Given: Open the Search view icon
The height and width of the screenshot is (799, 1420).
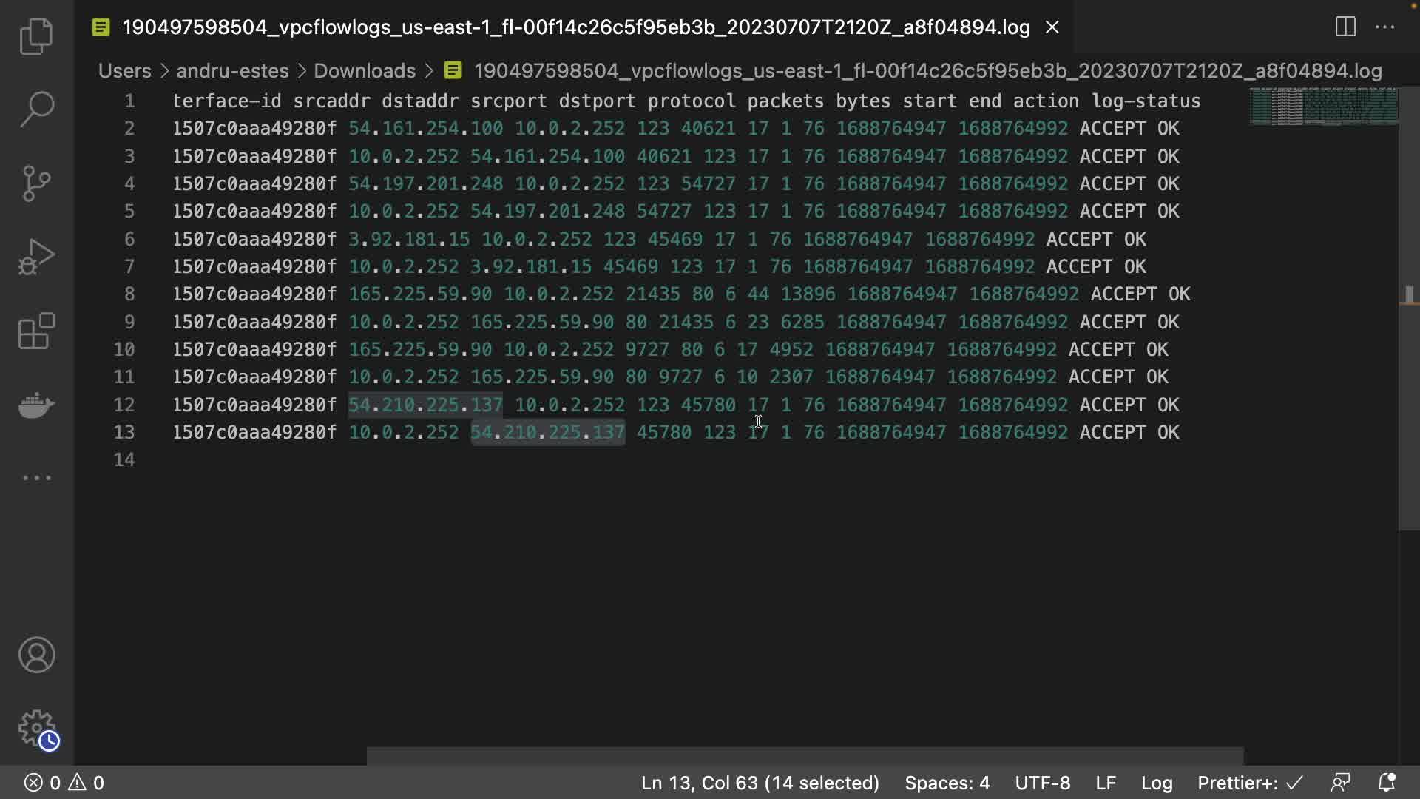Looking at the screenshot, I should point(36,109).
